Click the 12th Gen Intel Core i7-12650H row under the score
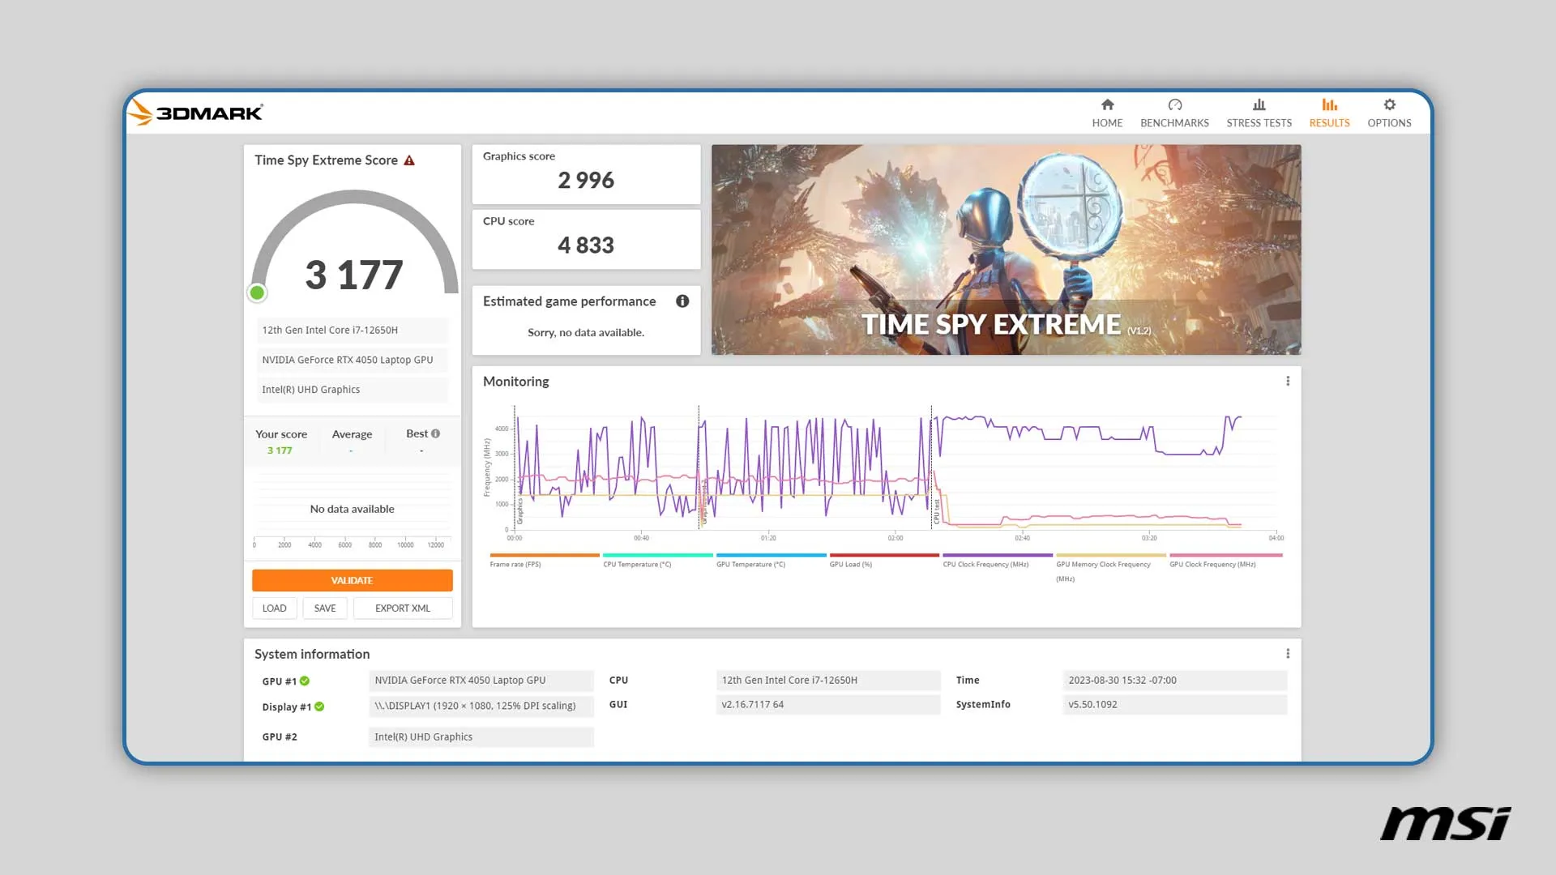This screenshot has height=875, width=1556. pos(352,331)
